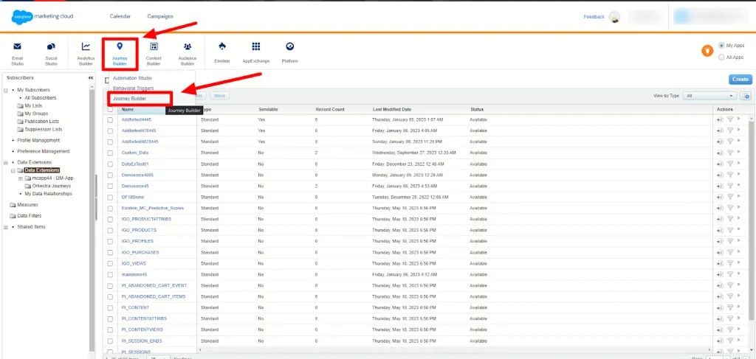Expand Shared Items tree node

tap(6, 227)
